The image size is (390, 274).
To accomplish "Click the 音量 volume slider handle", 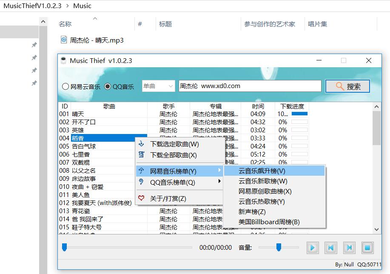I will tap(279, 247).
